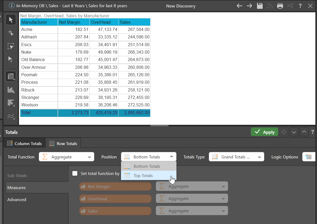Viewport: 317px width, 224px height.
Task: Collapse the Totals panel with down chevron
Action: pyautogui.click(x=294, y=132)
